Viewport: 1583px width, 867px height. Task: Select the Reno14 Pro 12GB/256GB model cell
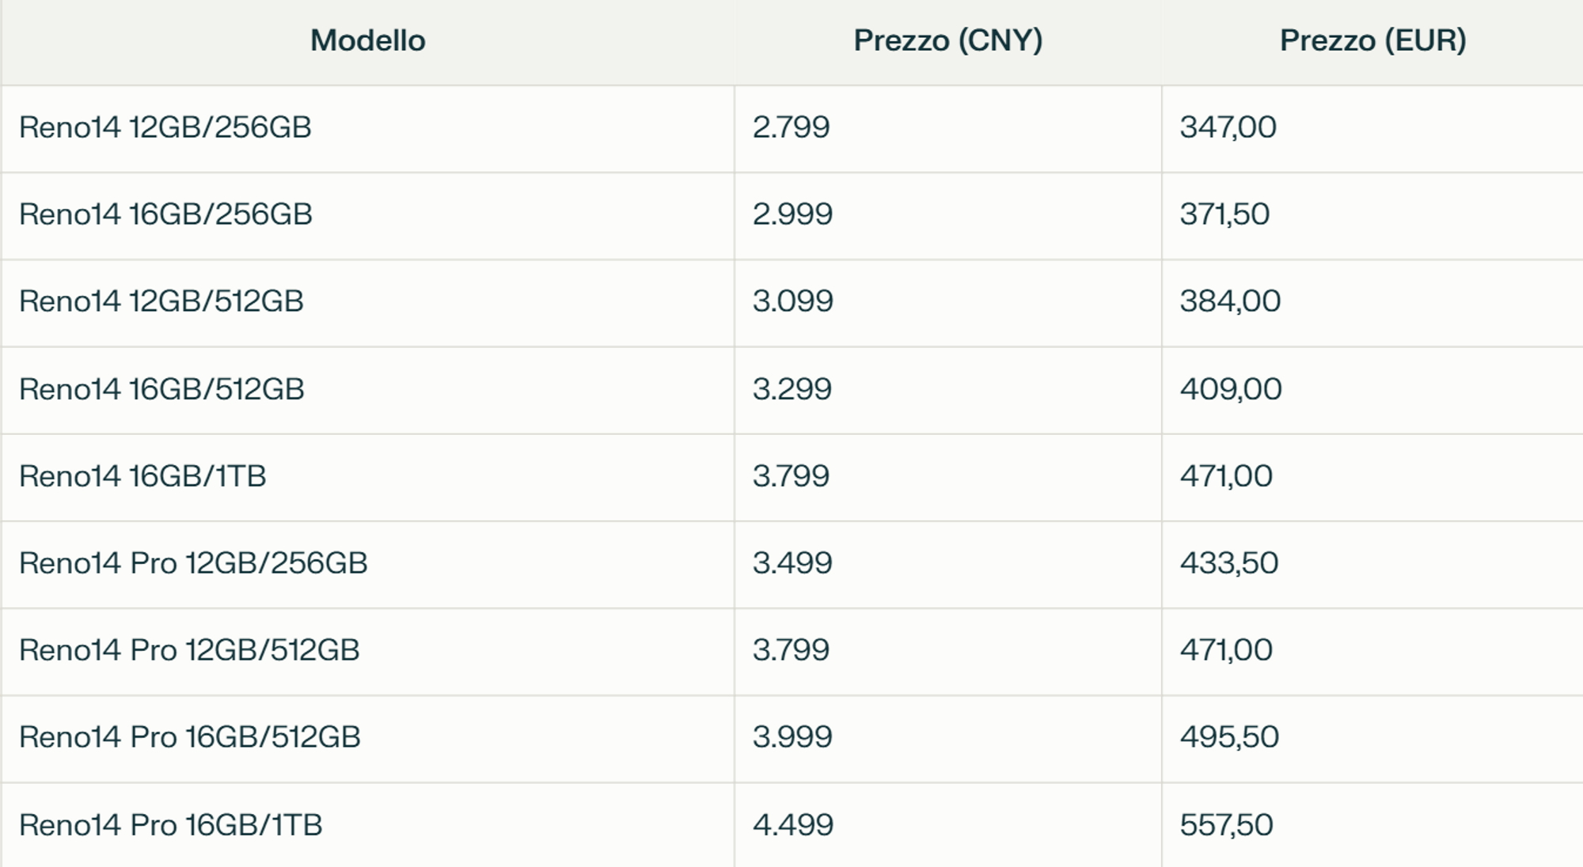(368, 565)
